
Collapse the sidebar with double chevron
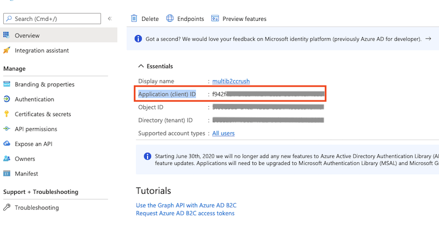[110, 19]
